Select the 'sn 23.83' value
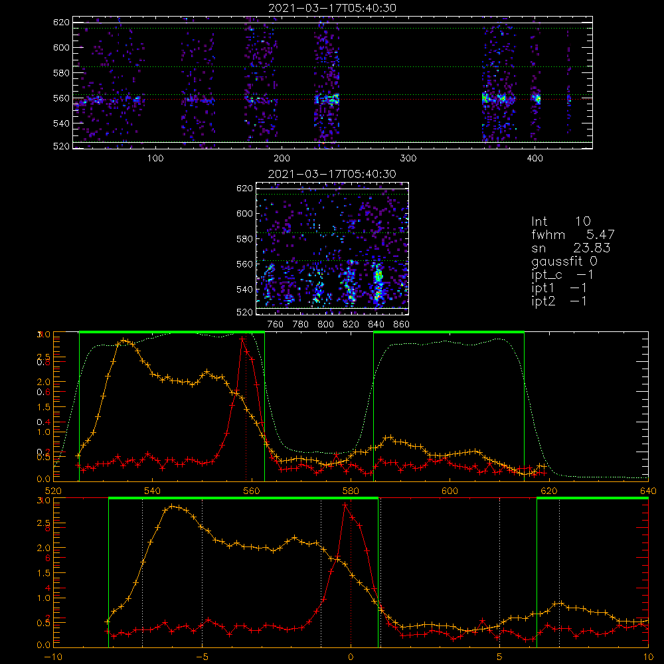The height and width of the screenshot is (664, 664). (592, 248)
